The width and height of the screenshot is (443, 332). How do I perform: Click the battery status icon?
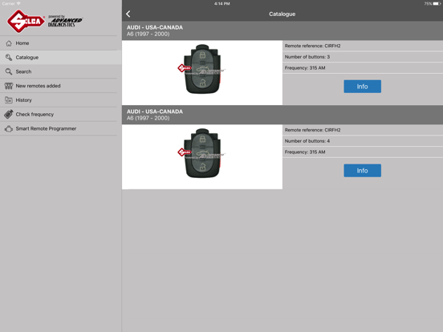pos(437,4)
